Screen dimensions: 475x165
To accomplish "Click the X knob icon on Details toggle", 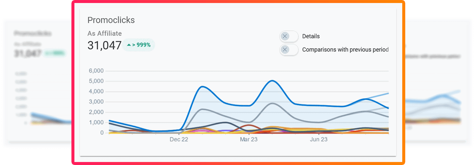I will [285, 36].
